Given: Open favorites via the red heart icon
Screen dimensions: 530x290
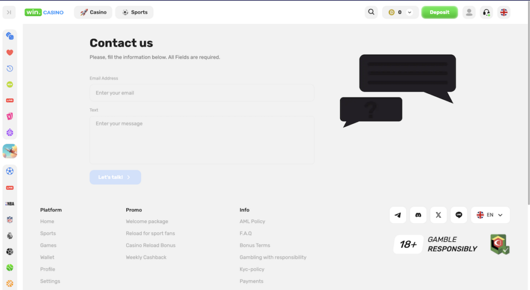Looking at the screenshot, I should coord(10,52).
